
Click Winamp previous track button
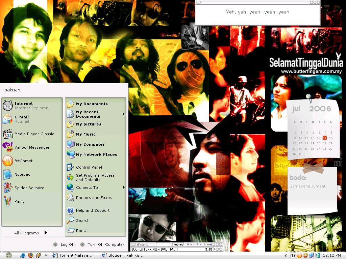[x=188, y=244]
